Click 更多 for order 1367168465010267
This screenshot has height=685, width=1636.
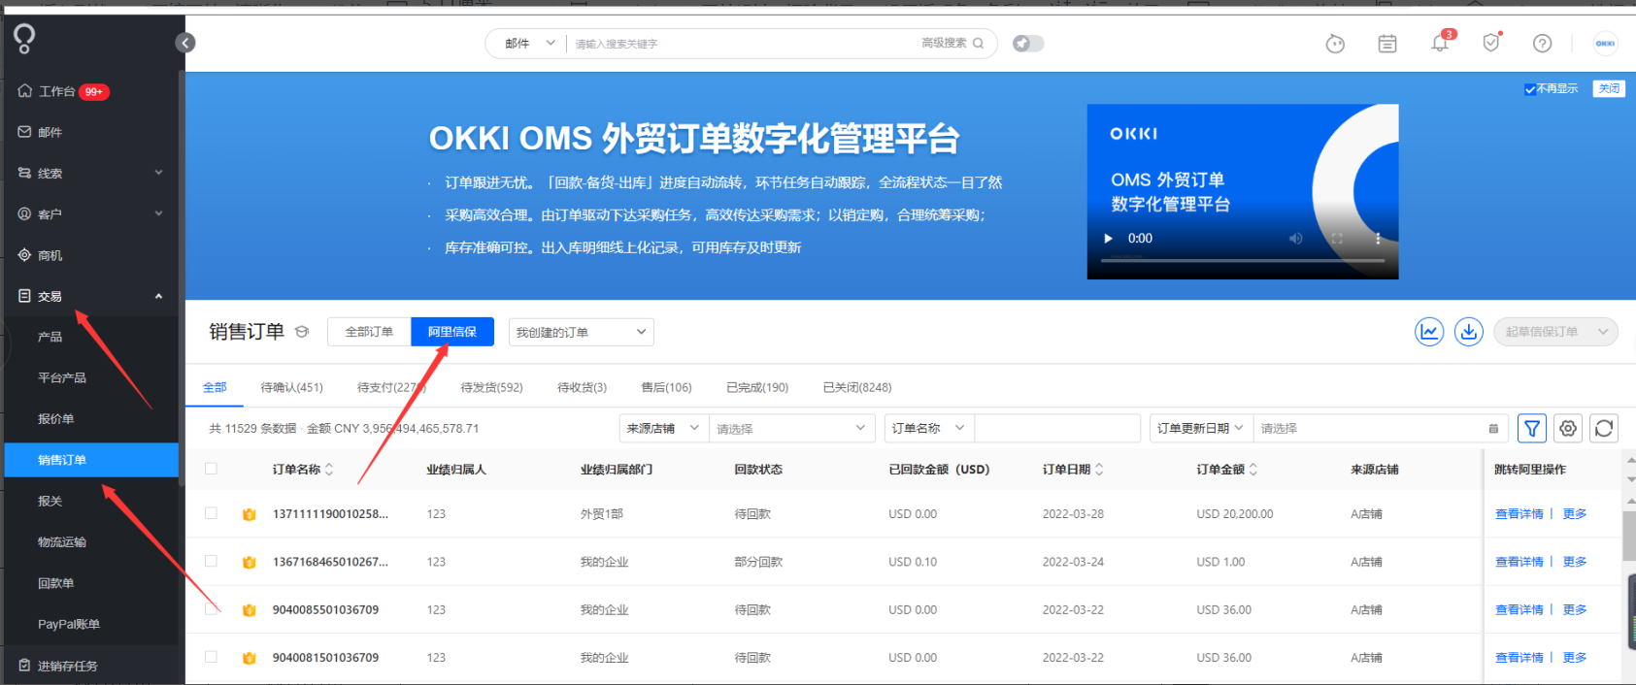coord(1575,562)
